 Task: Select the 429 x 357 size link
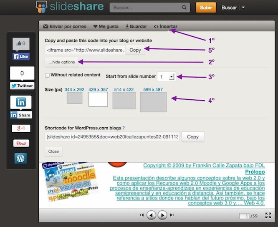(x=98, y=89)
